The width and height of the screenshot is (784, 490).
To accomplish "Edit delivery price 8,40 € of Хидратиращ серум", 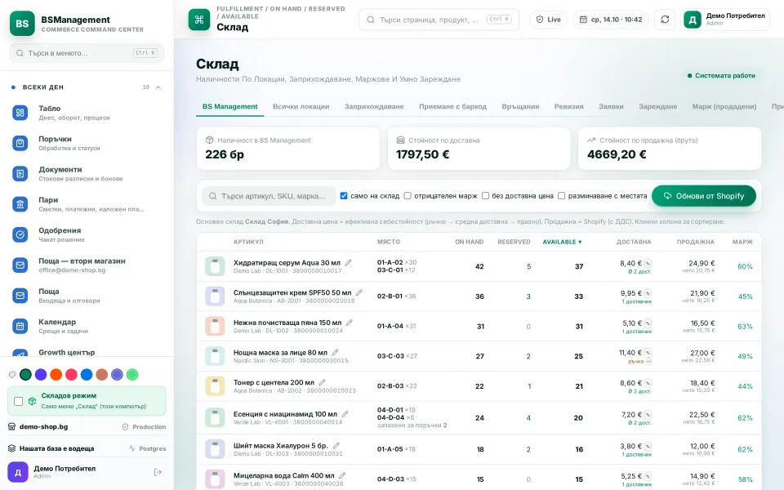I will 648,264.
